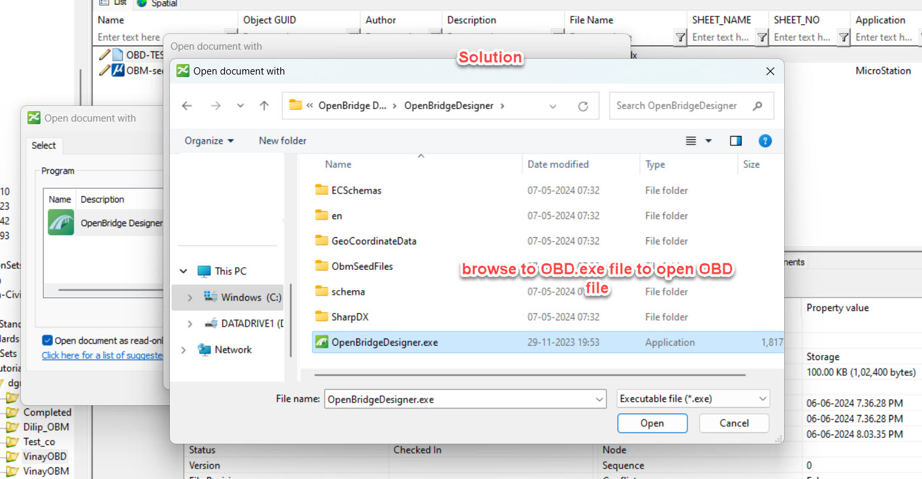
Task: Open Executable file type filter dropdown
Action: tap(693, 399)
